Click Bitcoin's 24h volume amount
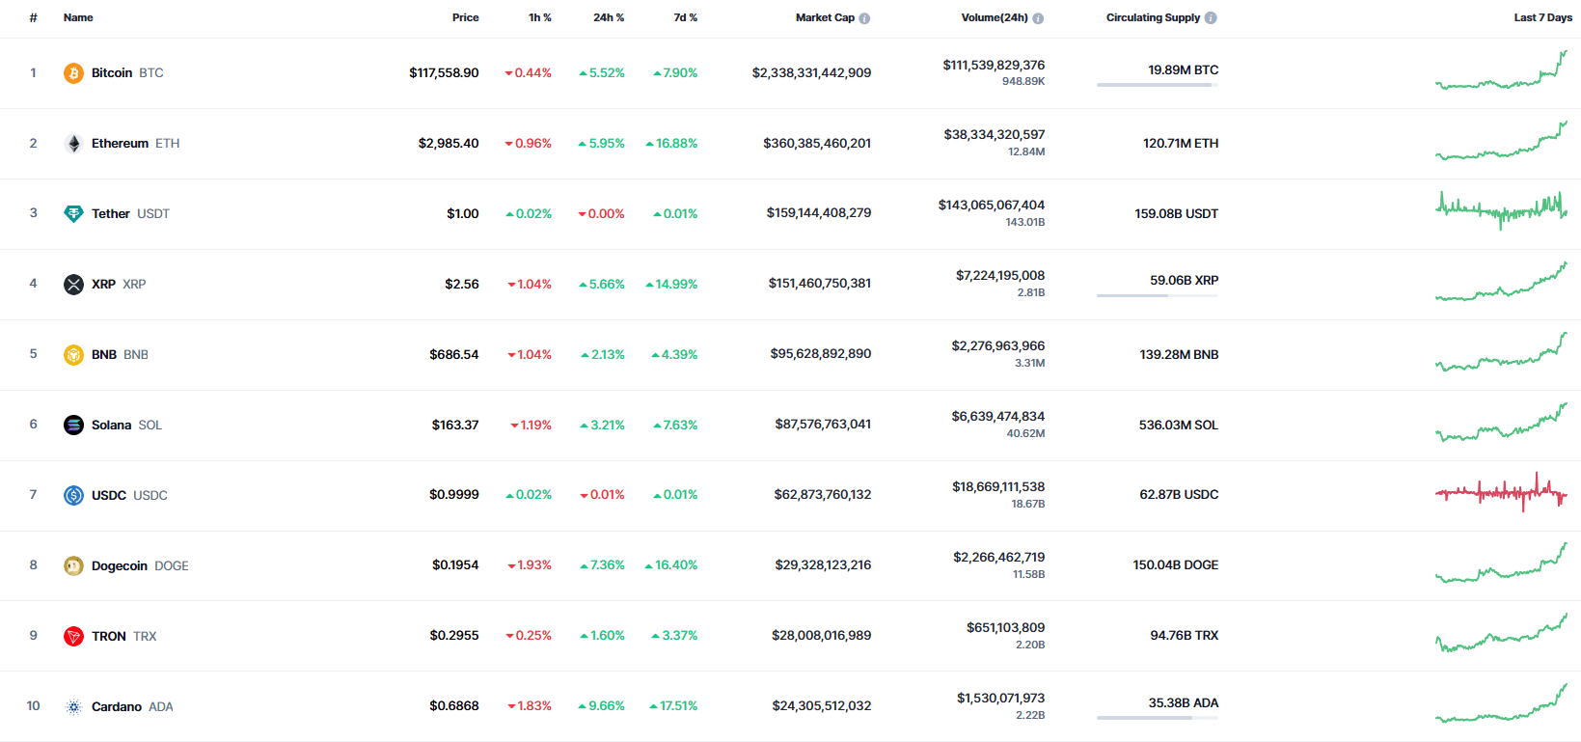 coord(994,66)
